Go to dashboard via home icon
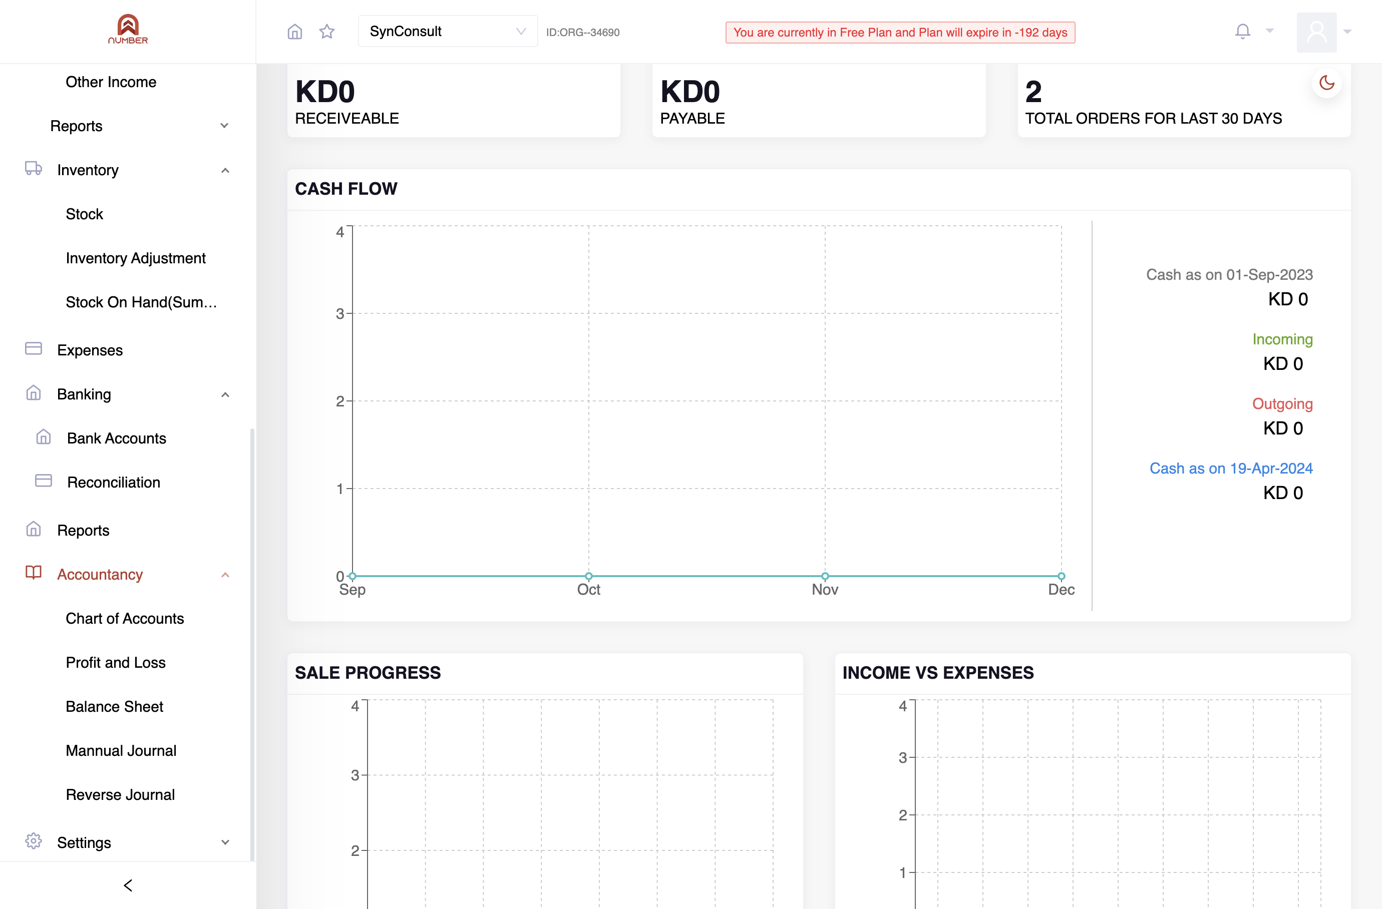The height and width of the screenshot is (909, 1382). click(295, 32)
